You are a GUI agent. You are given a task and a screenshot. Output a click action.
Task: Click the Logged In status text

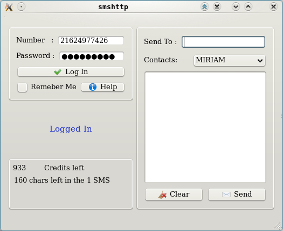(71, 129)
